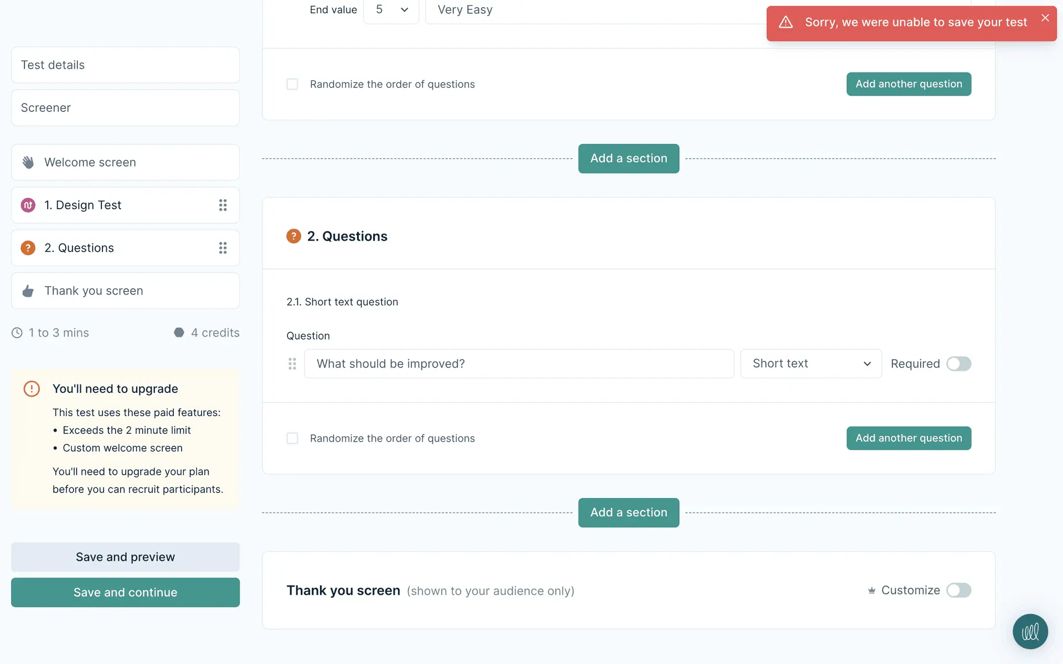
Task: Click the What should be improved text field
Action: pos(519,364)
